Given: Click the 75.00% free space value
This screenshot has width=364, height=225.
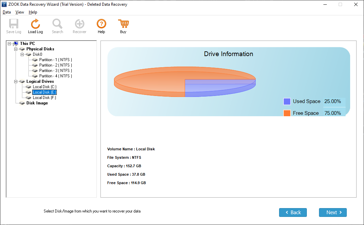Looking at the screenshot, I should [333, 113].
